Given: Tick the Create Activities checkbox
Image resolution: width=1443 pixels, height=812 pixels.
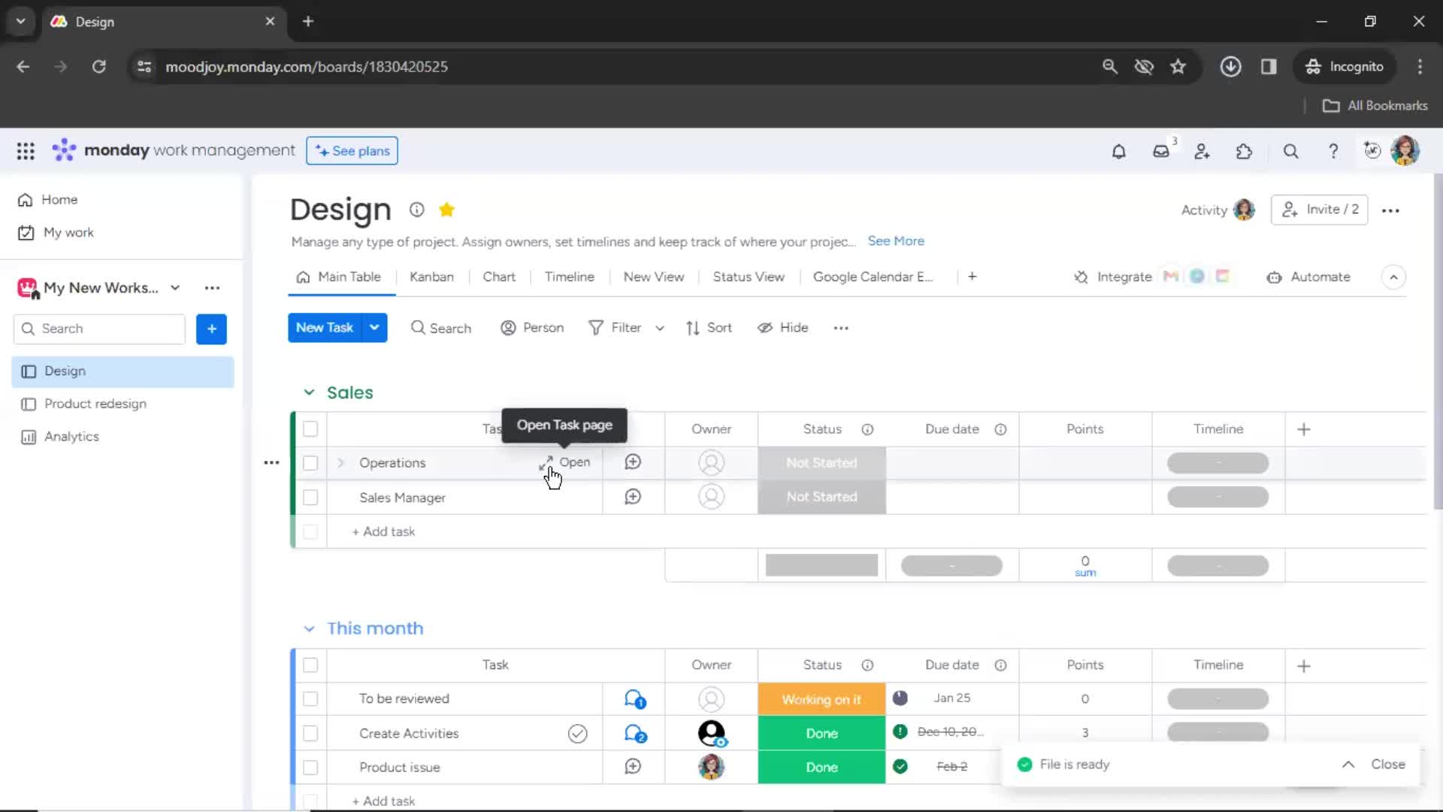Looking at the screenshot, I should coord(310,734).
